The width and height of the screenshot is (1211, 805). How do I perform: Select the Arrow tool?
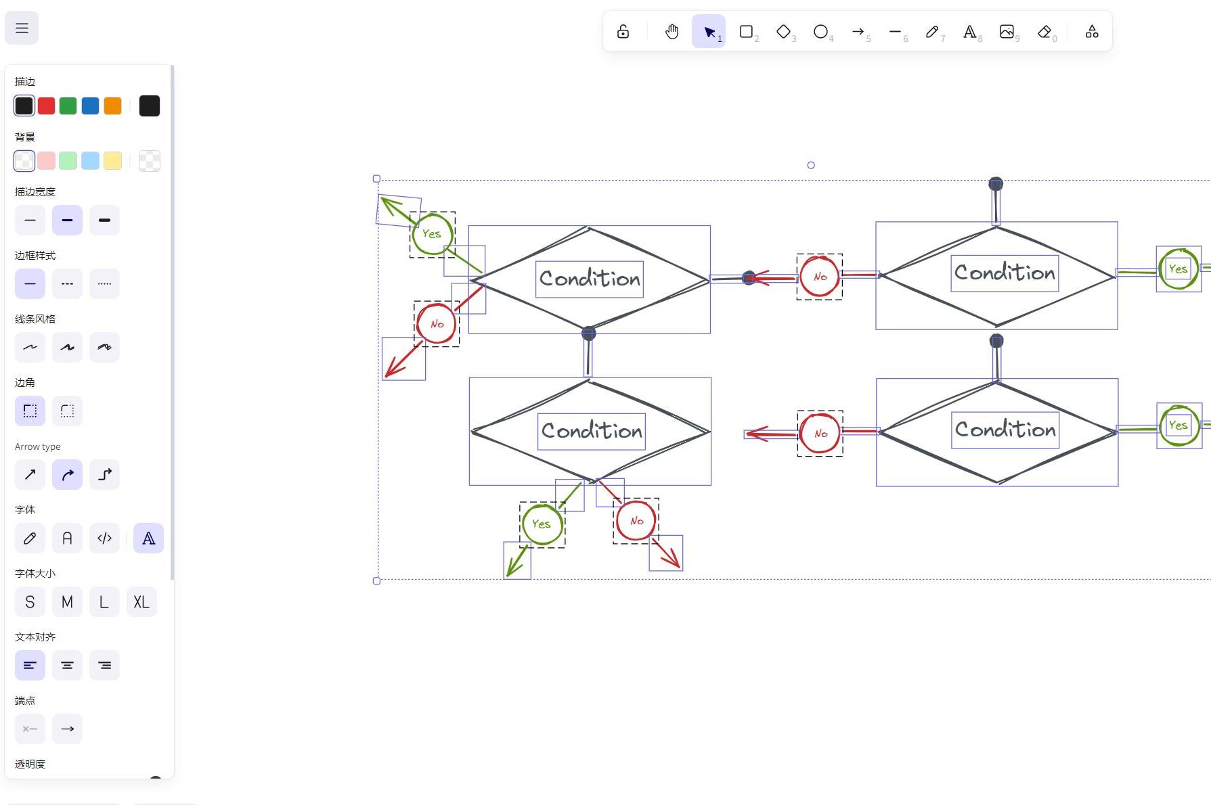858,32
